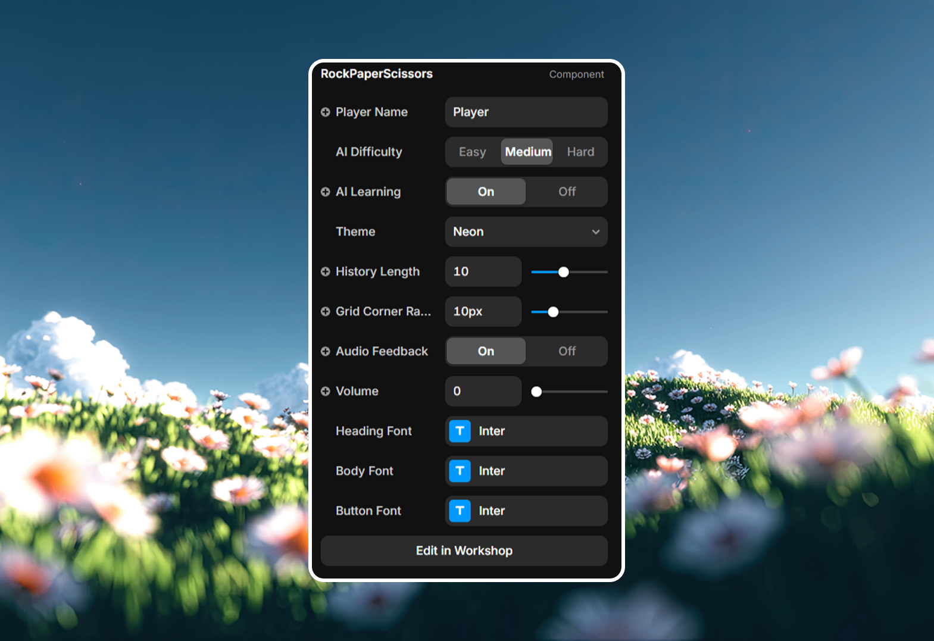Screen dimensions: 934x641
Task: Turn AI Learning off
Action: coord(566,192)
